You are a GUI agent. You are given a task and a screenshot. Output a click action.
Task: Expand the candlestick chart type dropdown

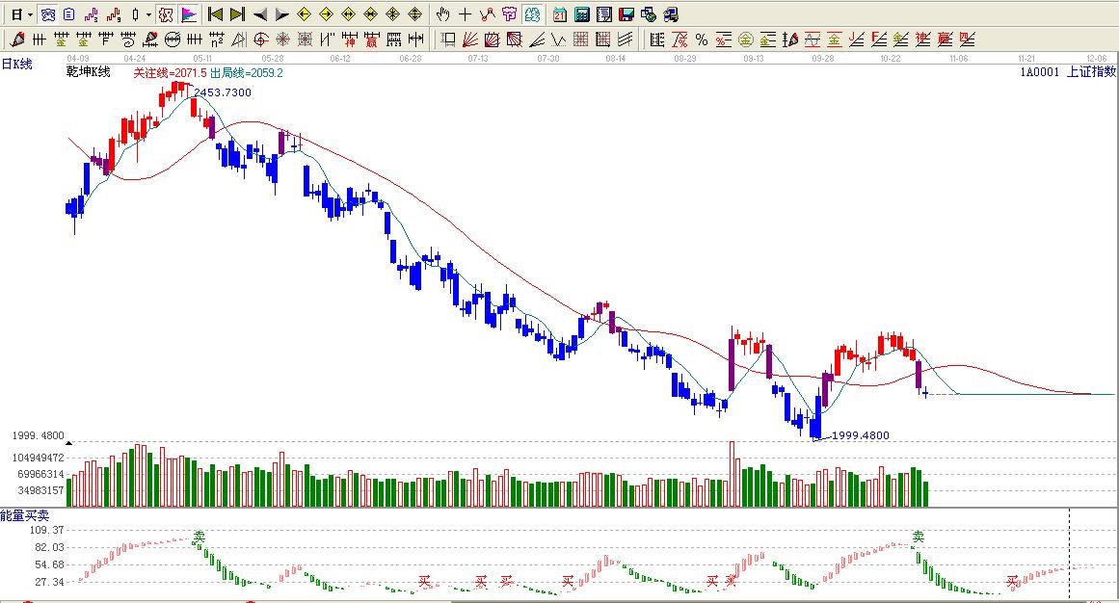[147, 14]
